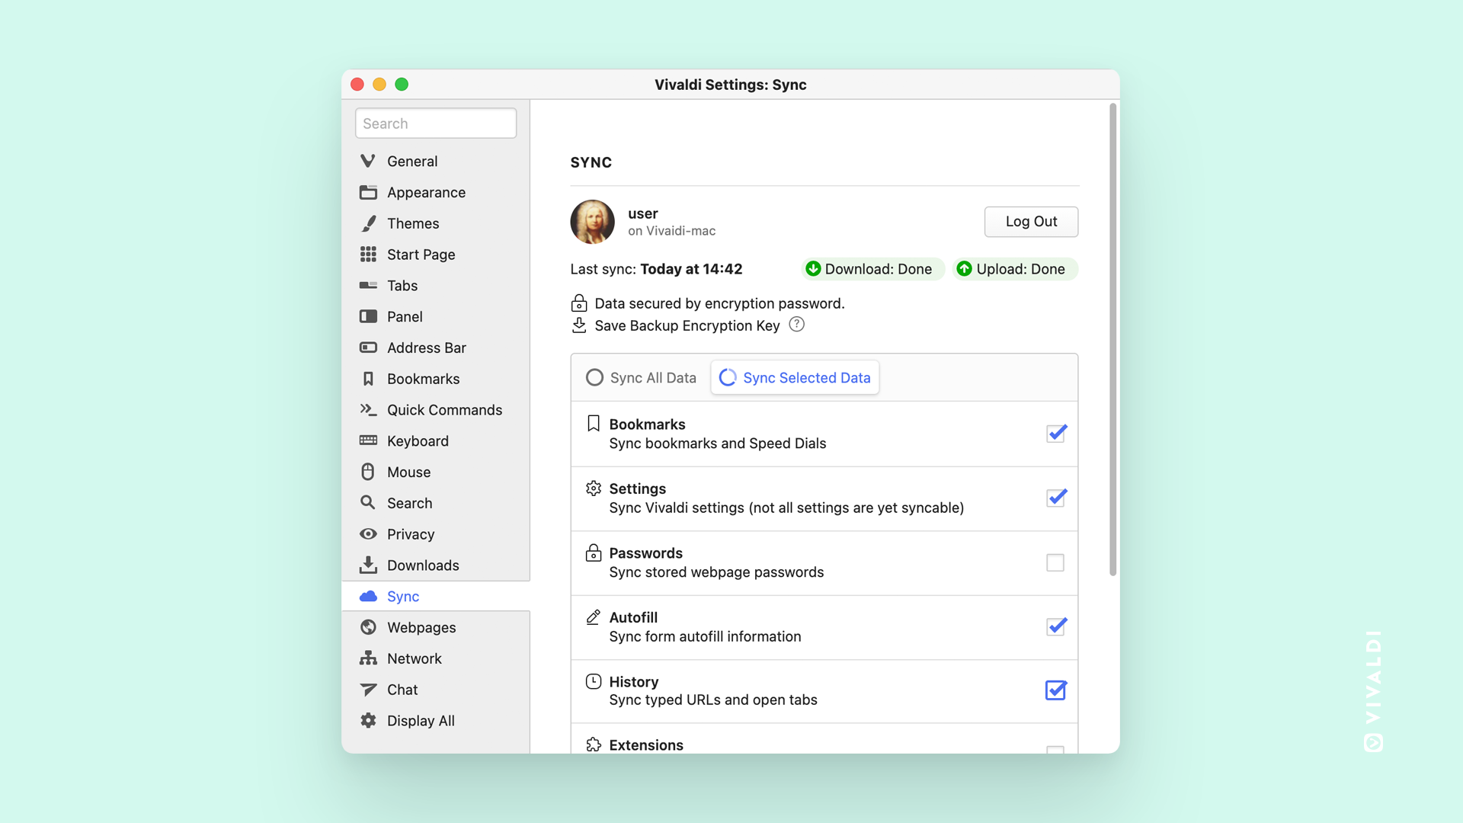
Task: Click the Themes brush icon in sidebar
Action: click(369, 223)
